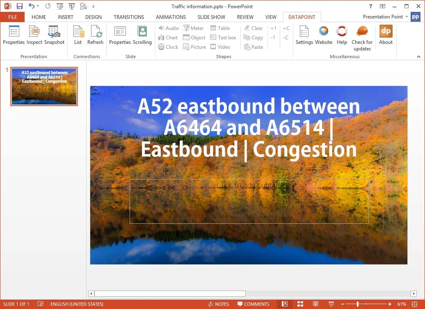Open the NOTES pane
This screenshot has height=309, width=425.
219,304
